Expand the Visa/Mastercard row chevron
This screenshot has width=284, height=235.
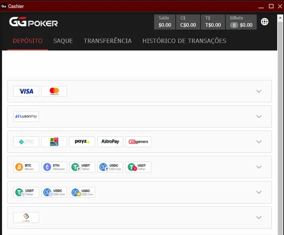click(x=259, y=91)
